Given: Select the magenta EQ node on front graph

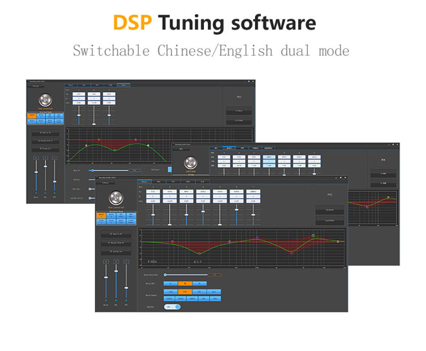Looking at the screenshot, I should pyautogui.click(x=230, y=241).
